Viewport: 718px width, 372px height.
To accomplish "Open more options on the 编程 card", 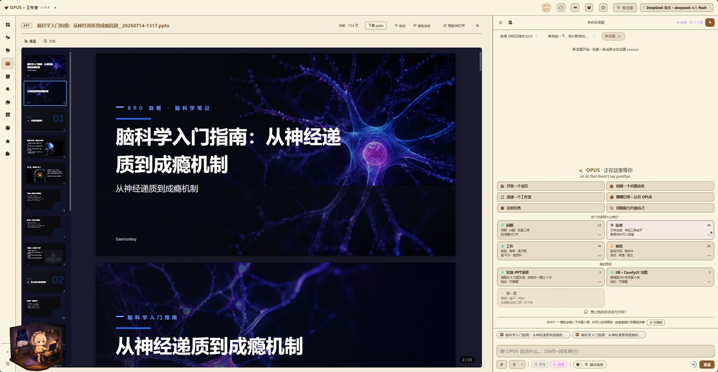I will click(709, 256).
